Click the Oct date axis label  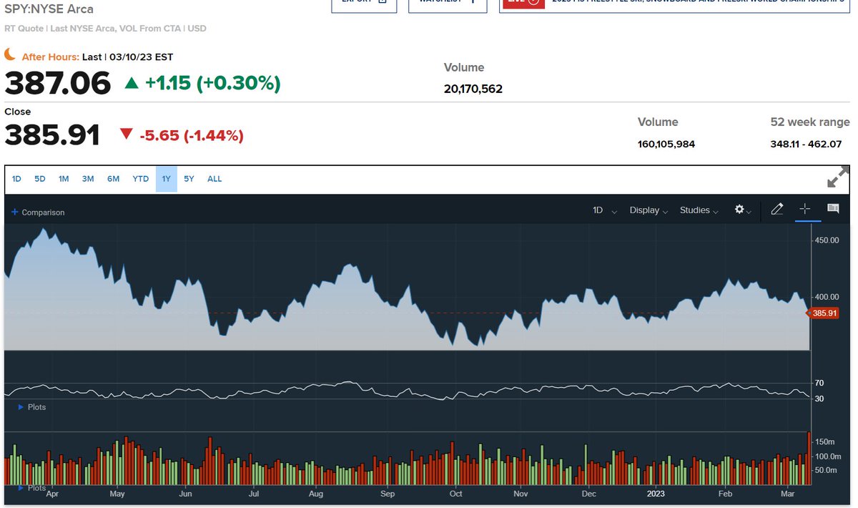[455, 494]
